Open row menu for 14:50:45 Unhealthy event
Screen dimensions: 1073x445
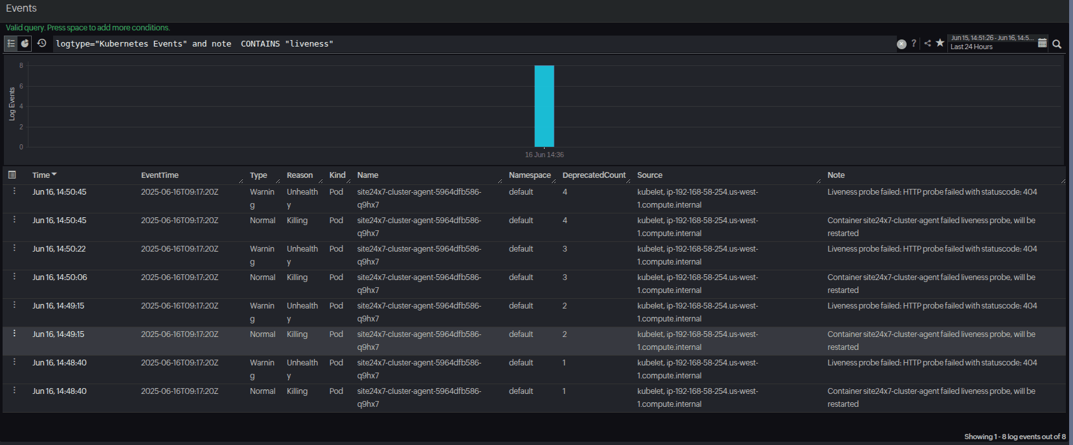coord(14,191)
